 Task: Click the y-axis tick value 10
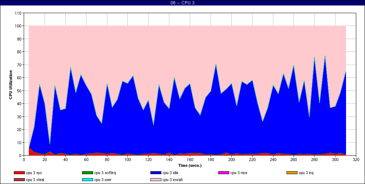point(20,142)
